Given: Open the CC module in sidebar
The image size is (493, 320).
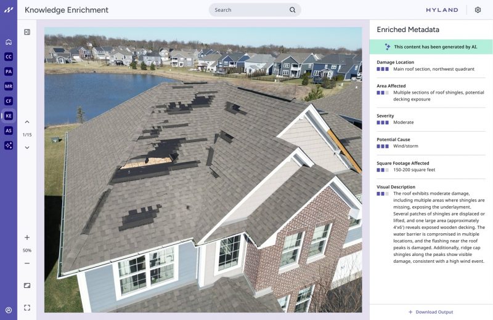Looking at the screenshot, I should click(9, 57).
